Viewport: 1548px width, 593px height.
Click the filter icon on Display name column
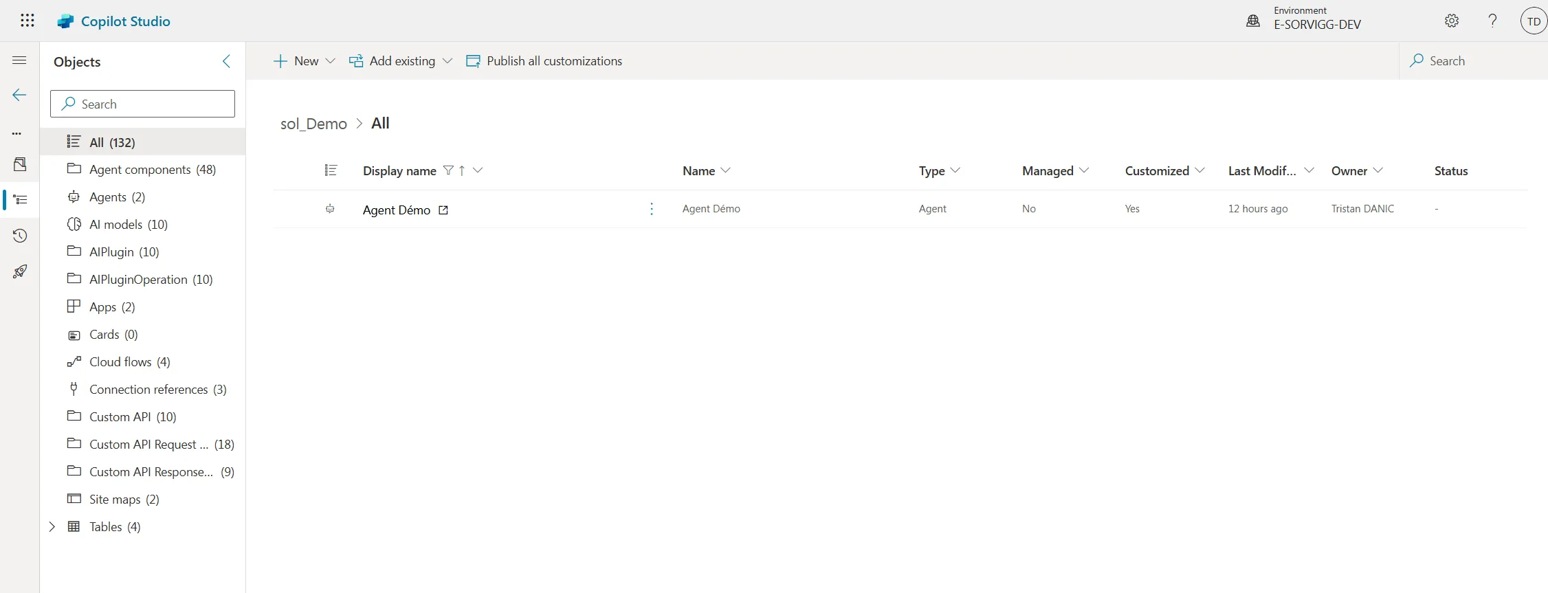click(448, 170)
